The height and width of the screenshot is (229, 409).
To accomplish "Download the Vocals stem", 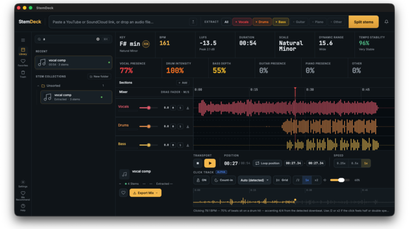I will coord(188,108).
